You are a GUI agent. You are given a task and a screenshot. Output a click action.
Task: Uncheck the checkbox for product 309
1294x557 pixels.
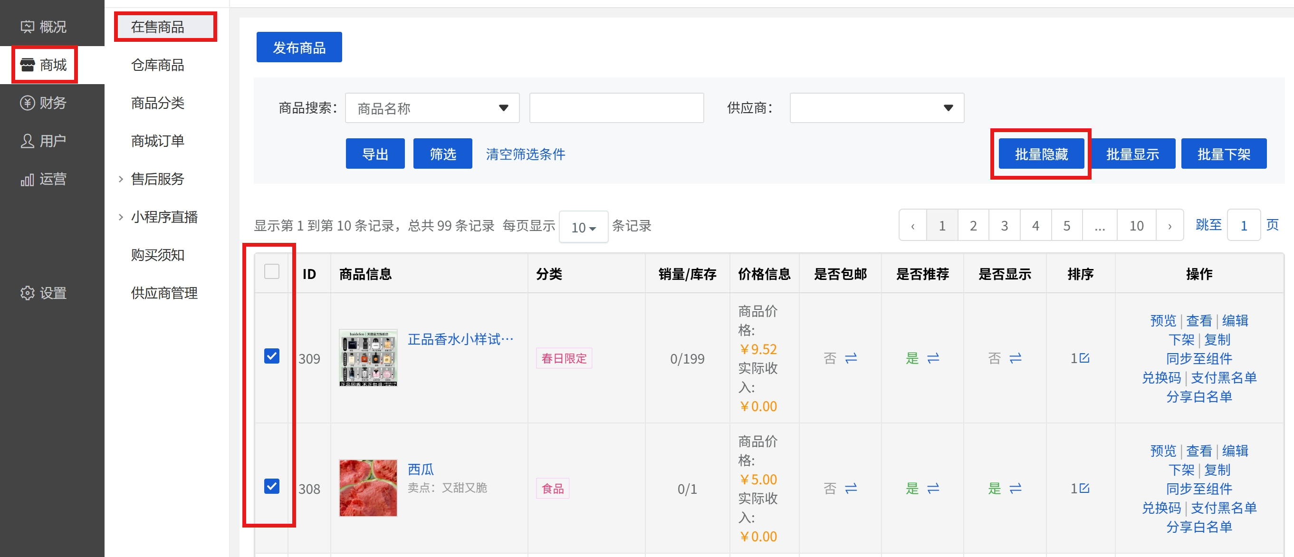tap(271, 356)
